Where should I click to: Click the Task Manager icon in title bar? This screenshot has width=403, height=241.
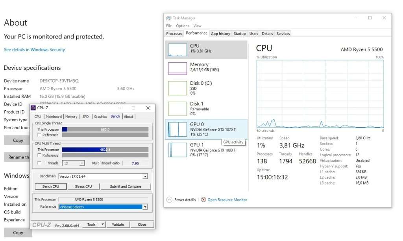(x=168, y=18)
